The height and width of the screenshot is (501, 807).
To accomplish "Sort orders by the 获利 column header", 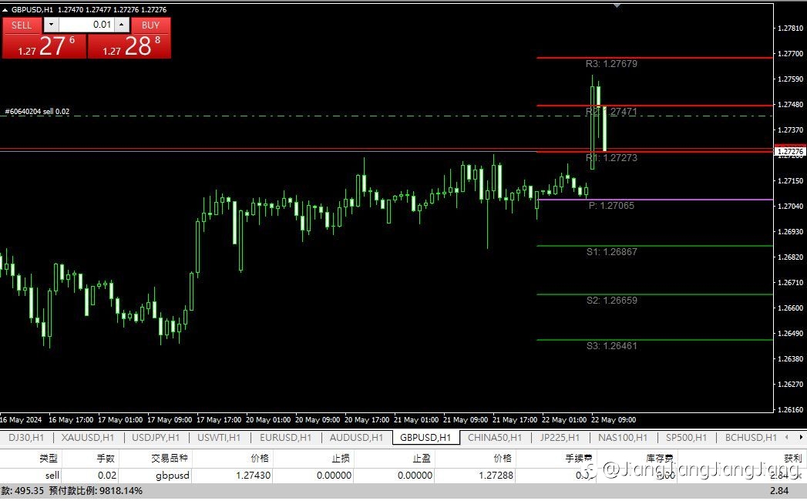I will pyautogui.click(x=792, y=458).
